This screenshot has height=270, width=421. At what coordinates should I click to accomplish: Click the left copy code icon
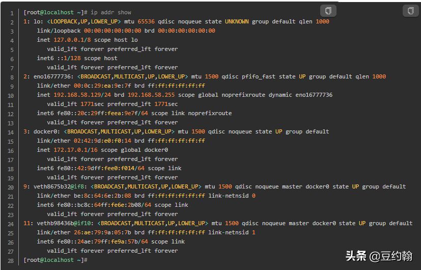click(x=328, y=11)
